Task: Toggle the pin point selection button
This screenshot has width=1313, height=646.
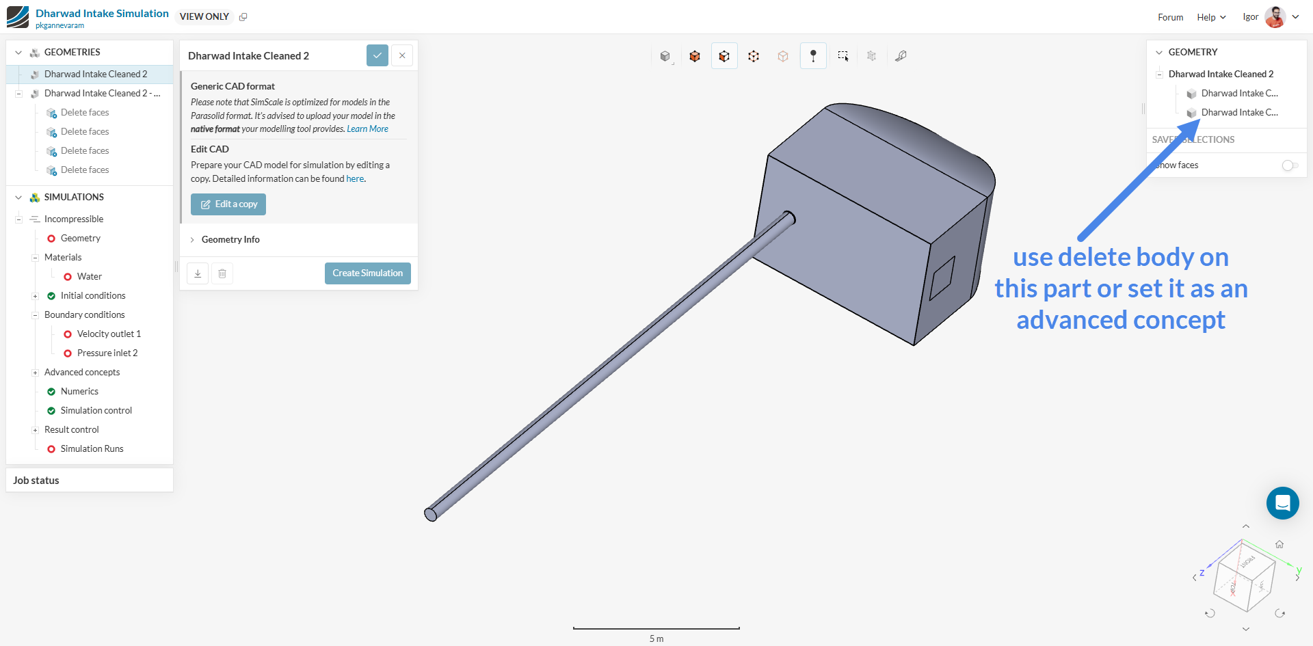Action: (813, 56)
